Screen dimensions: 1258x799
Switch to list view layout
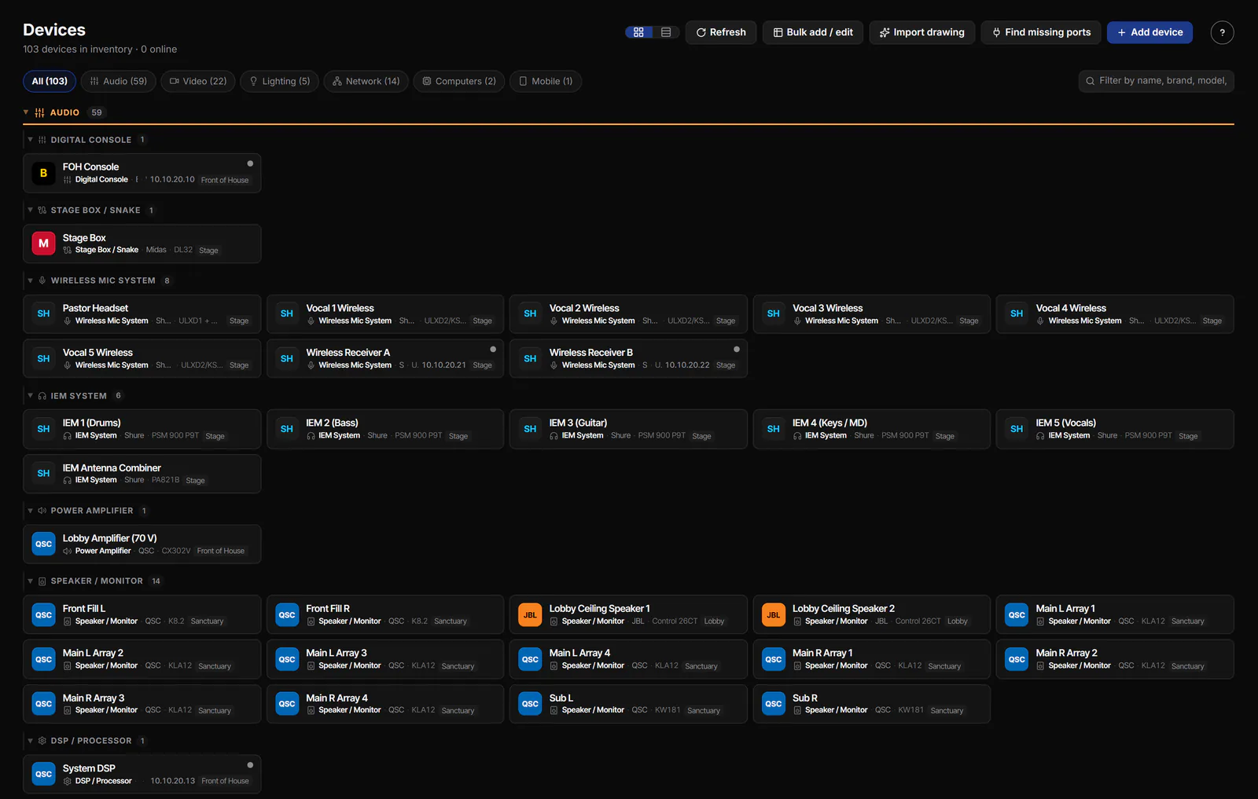(x=666, y=32)
